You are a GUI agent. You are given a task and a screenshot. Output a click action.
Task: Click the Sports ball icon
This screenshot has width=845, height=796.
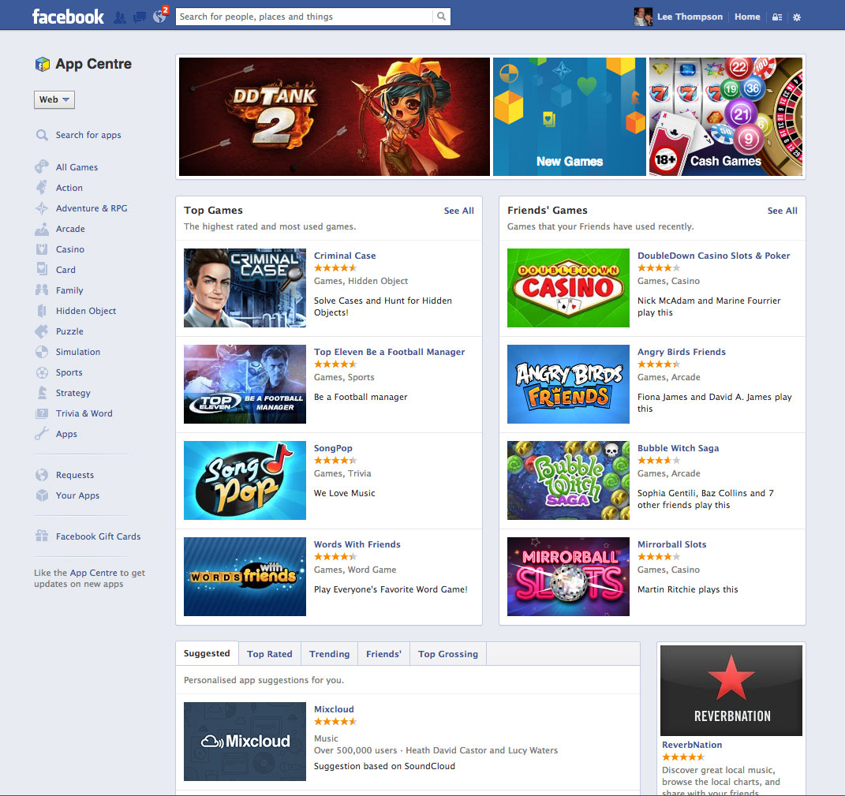[42, 372]
